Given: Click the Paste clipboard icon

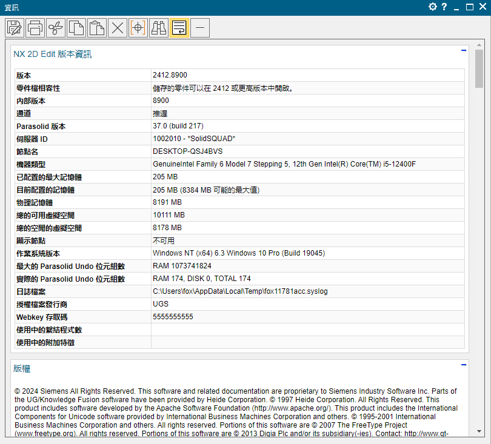Looking at the screenshot, I should (x=97, y=27).
